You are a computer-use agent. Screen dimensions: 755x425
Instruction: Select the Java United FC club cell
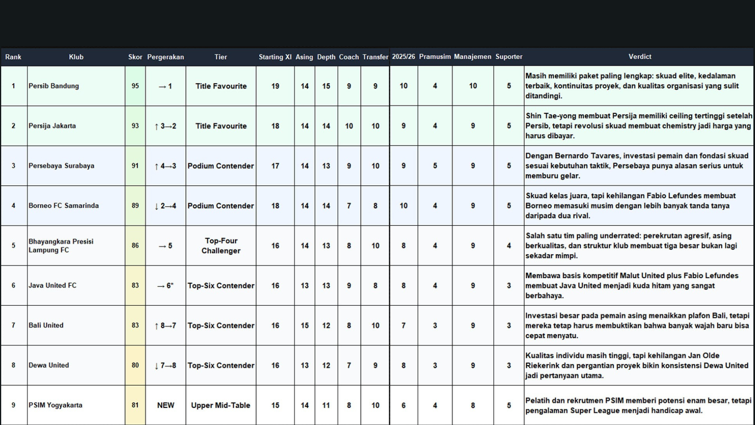(76, 285)
